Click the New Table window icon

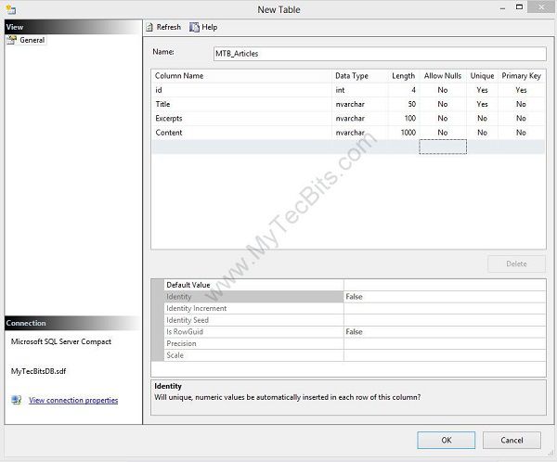click(9, 9)
